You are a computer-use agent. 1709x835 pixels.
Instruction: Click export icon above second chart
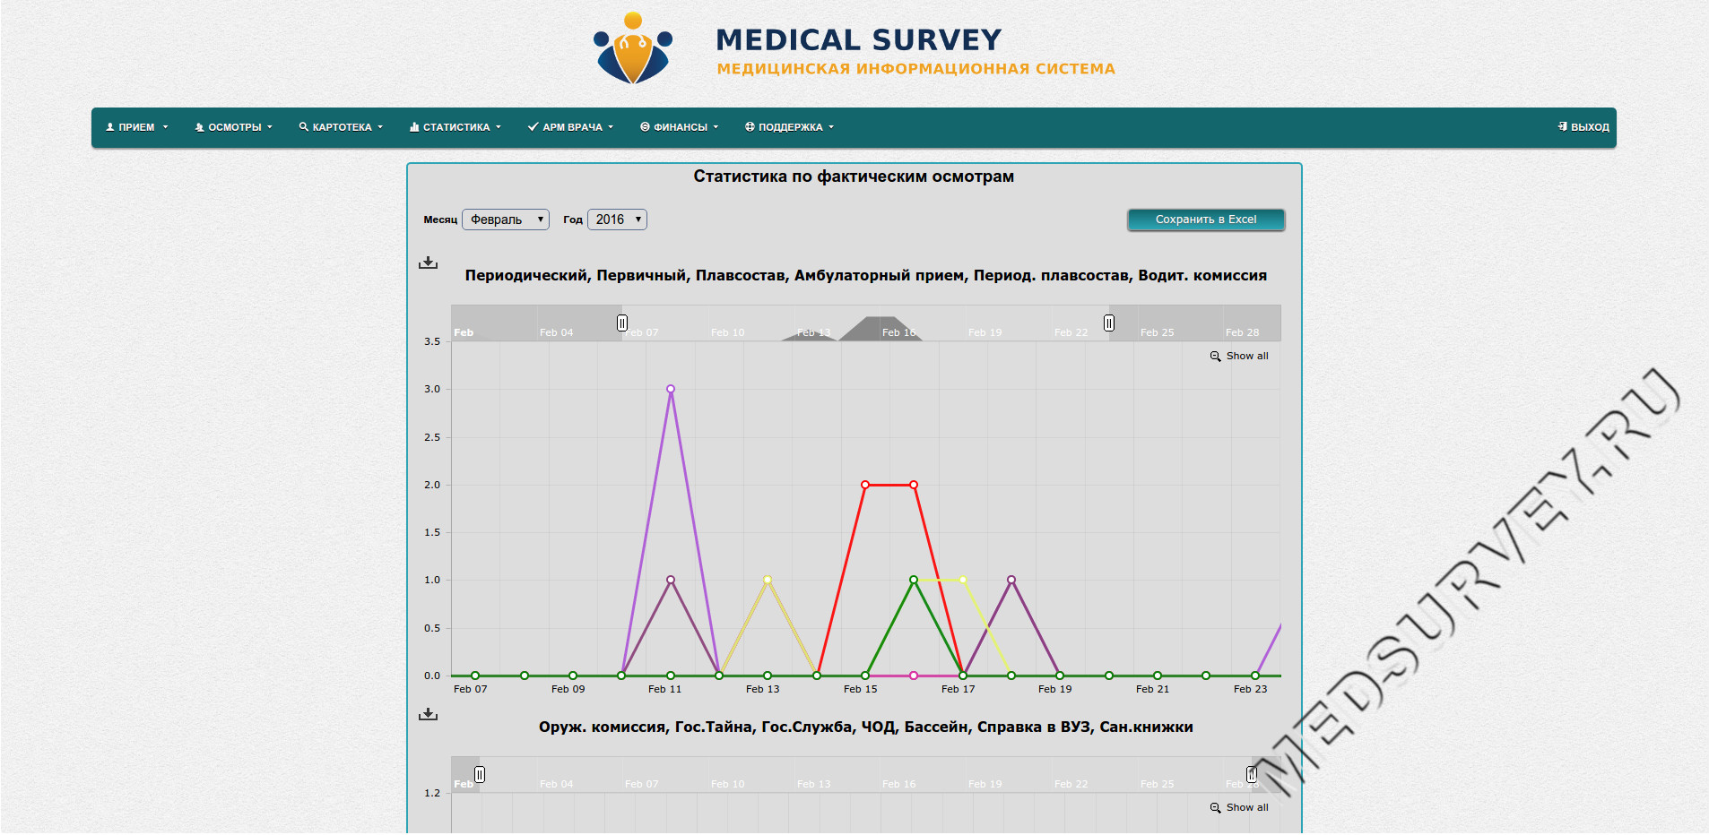coord(429,714)
